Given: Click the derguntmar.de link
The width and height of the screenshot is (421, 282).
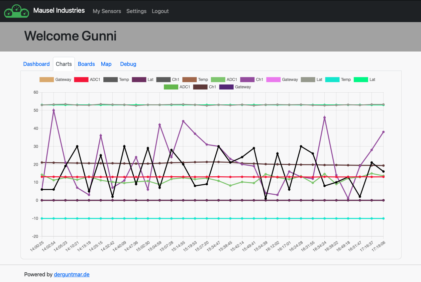Looking at the screenshot, I should point(72,274).
